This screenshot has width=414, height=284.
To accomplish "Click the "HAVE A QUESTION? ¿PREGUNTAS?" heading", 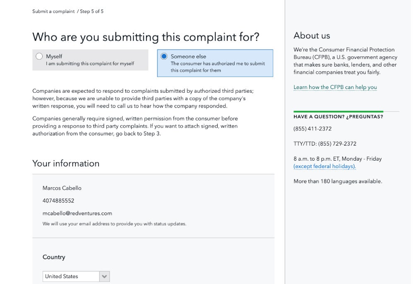I will [338, 117].
